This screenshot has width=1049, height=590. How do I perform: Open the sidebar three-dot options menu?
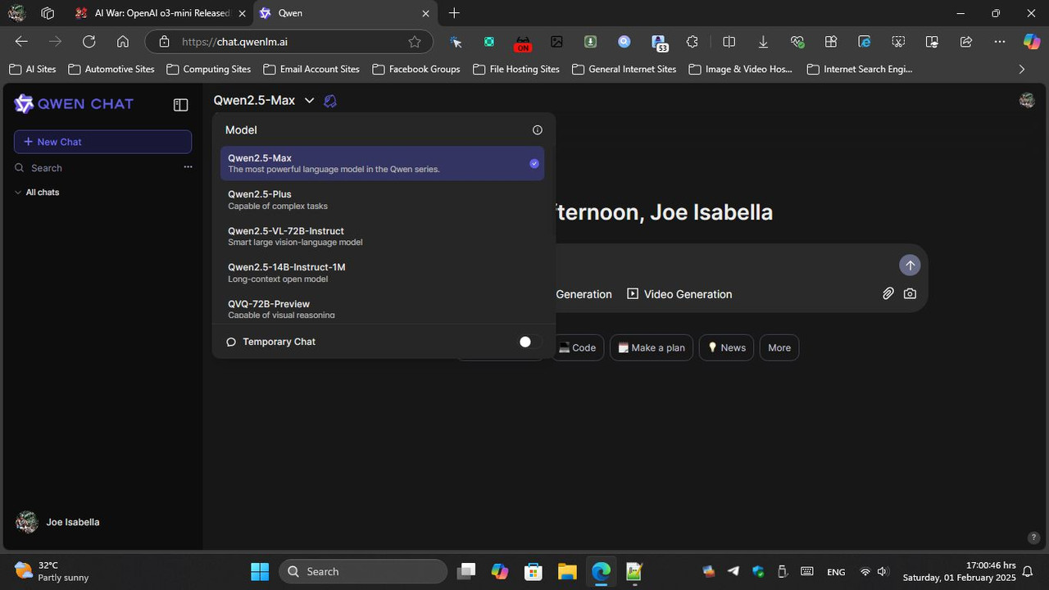click(188, 167)
